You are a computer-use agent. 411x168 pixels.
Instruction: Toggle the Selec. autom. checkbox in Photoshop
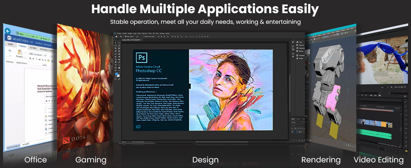pos(126,37)
